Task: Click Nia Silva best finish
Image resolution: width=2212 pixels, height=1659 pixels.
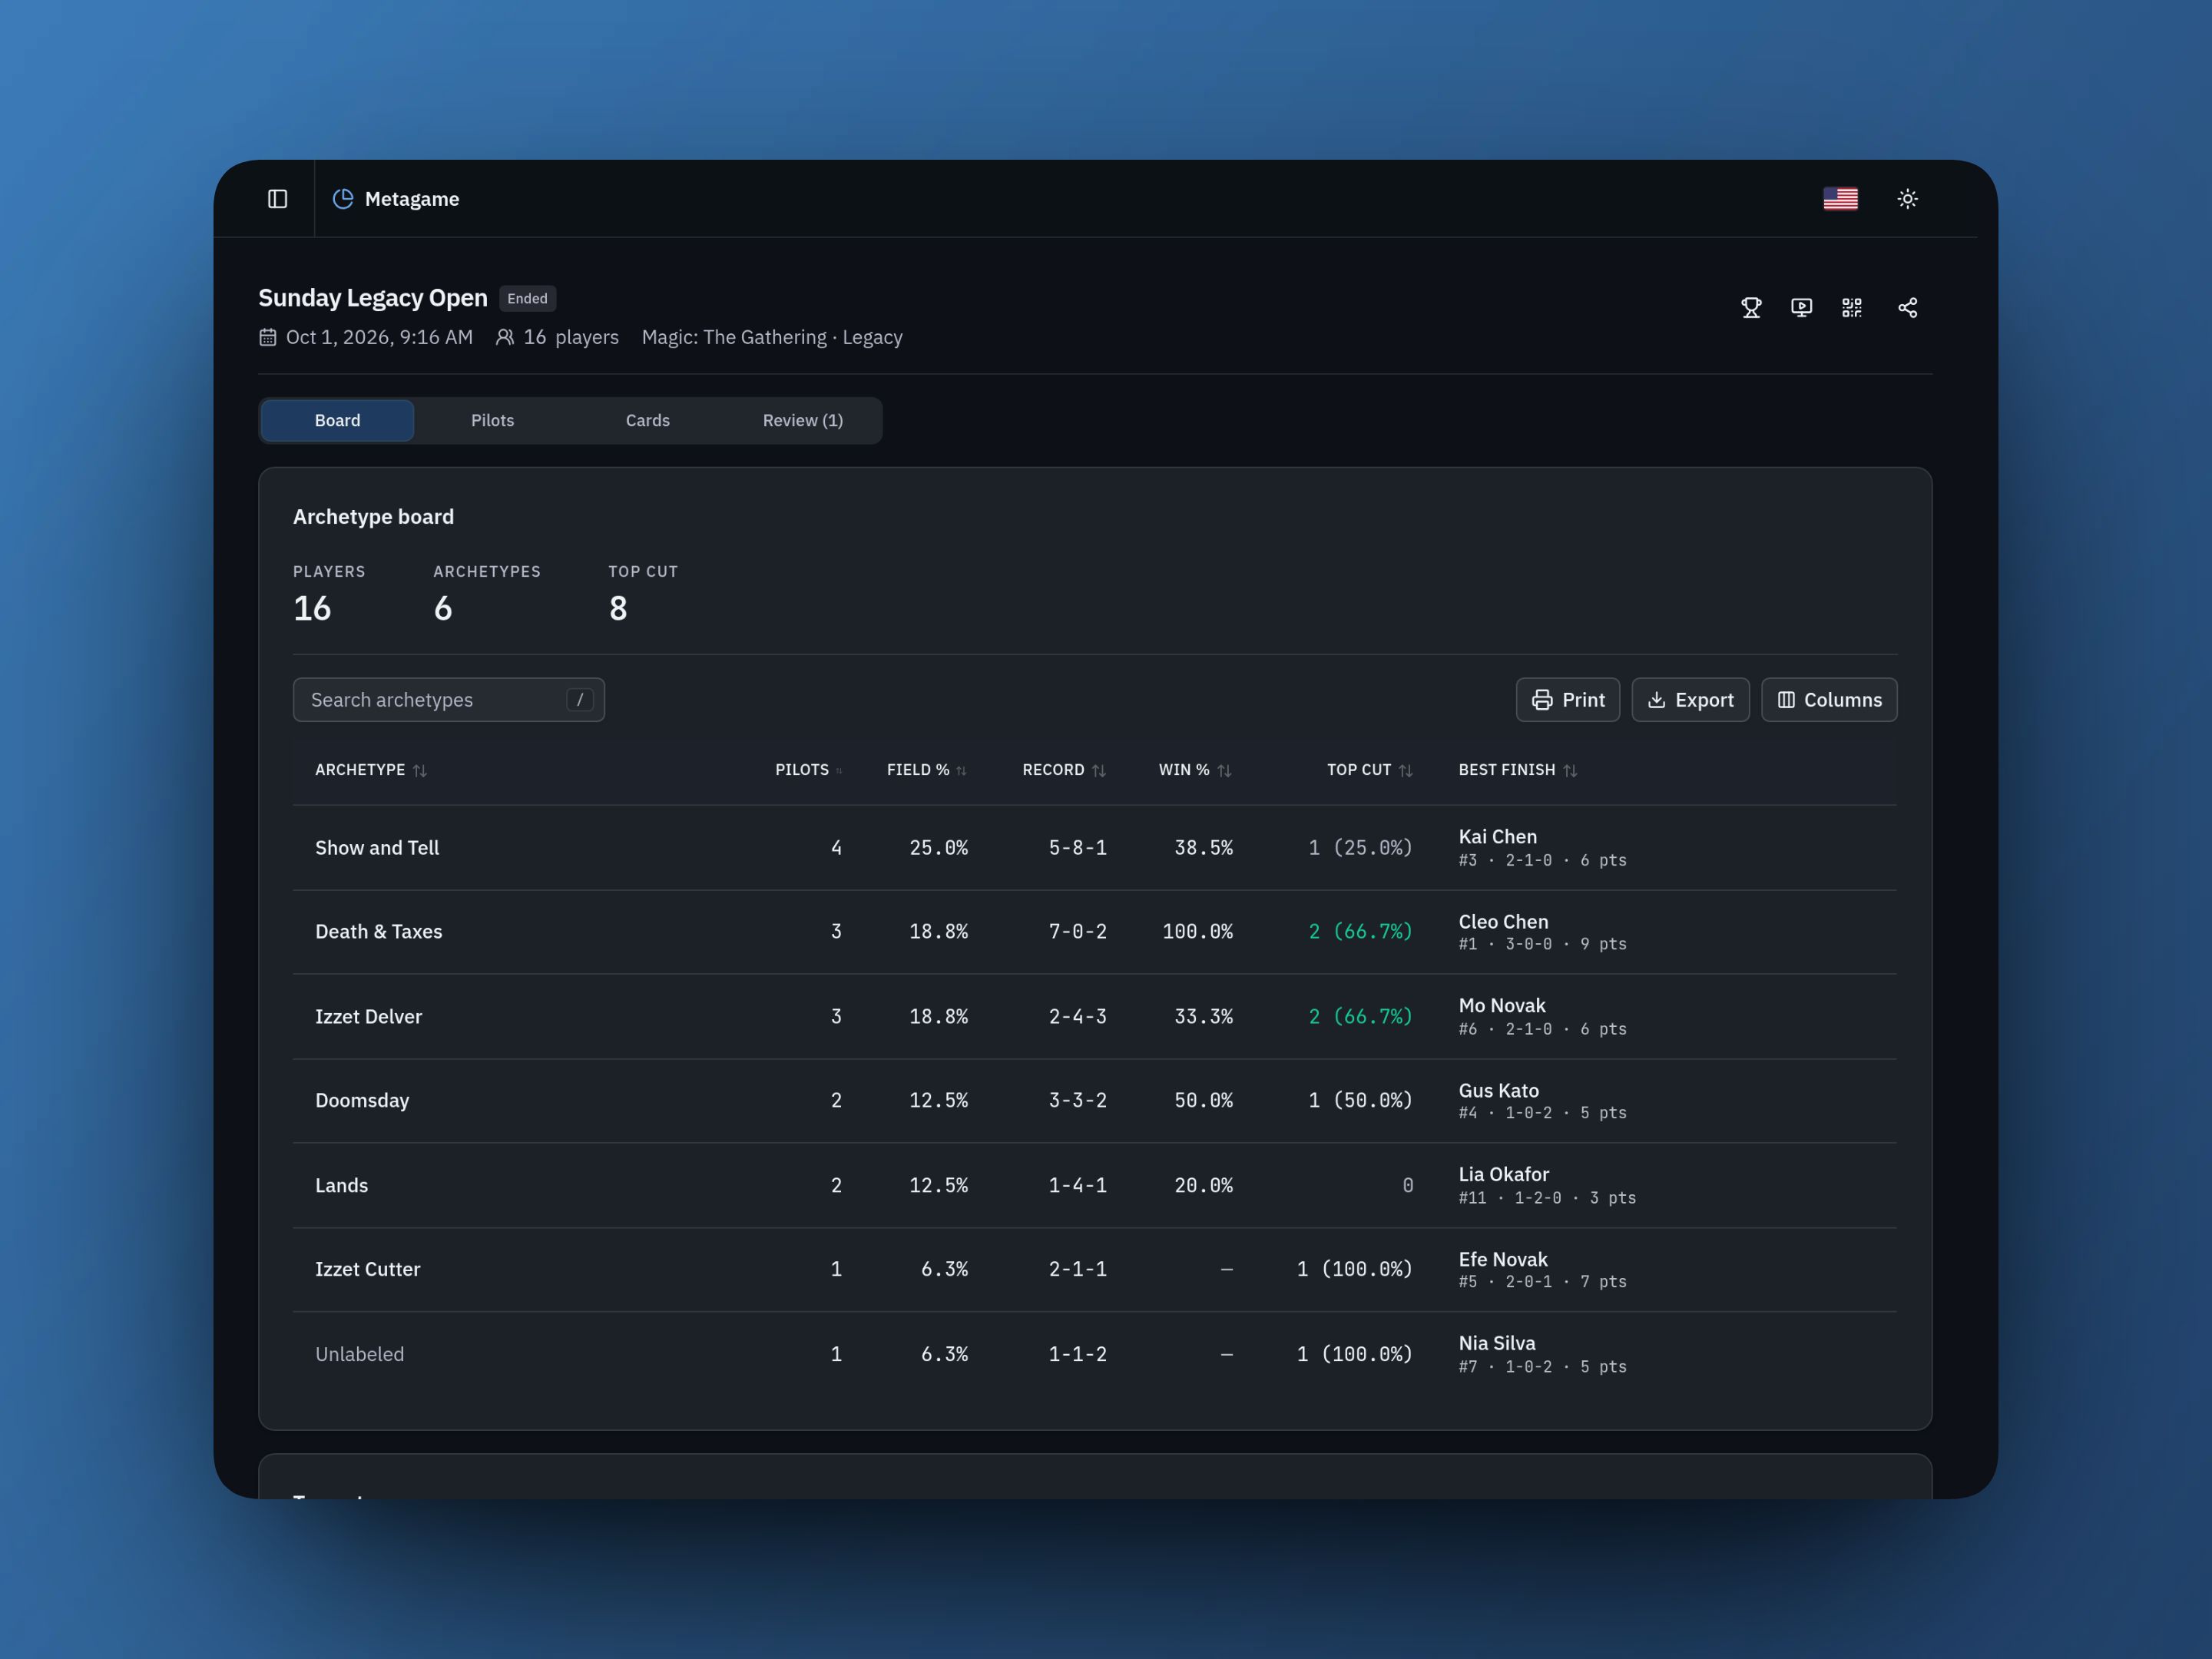Action: (1496, 1344)
